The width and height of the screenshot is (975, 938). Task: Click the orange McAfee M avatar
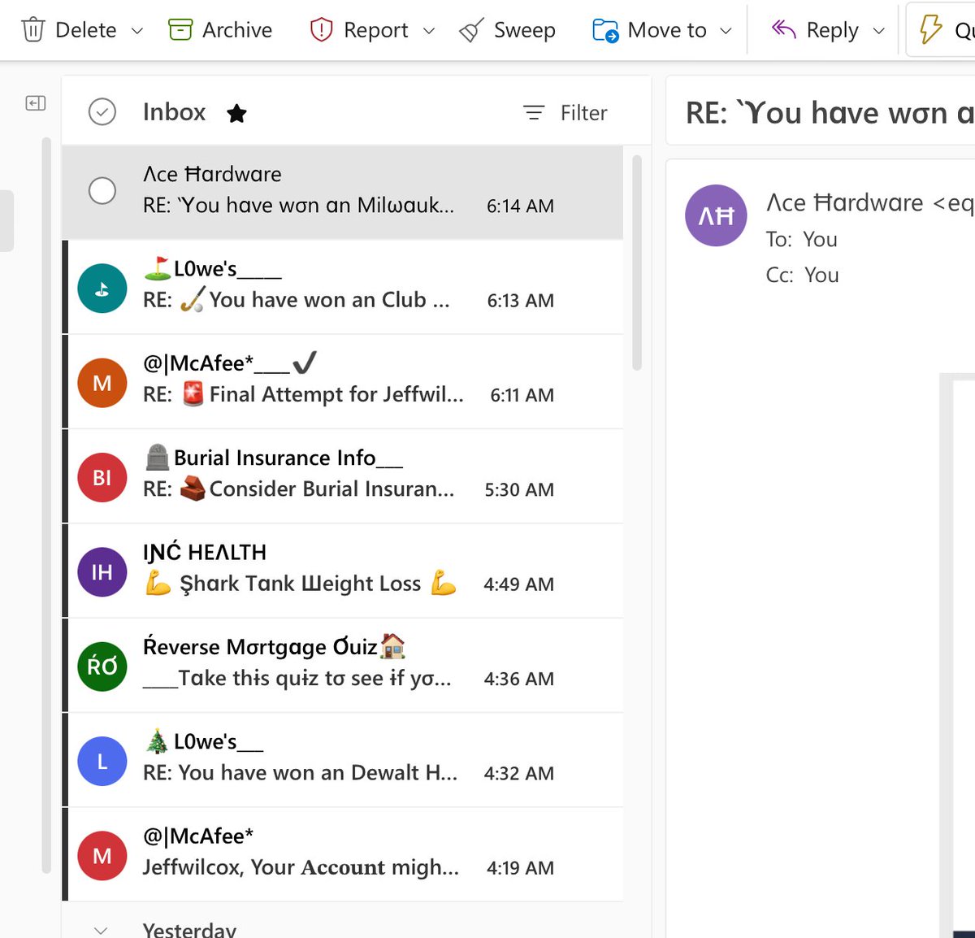coord(102,383)
